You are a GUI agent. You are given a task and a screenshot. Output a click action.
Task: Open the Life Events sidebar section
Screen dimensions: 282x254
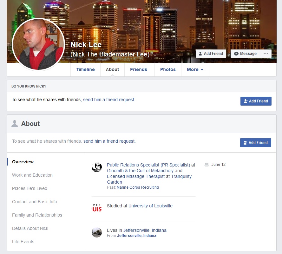click(23, 242)
